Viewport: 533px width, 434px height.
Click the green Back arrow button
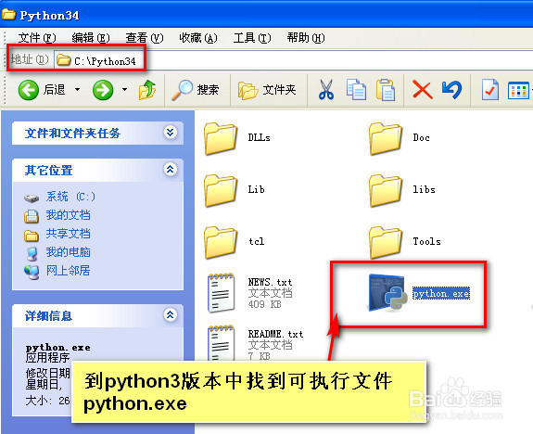[28, 90]
